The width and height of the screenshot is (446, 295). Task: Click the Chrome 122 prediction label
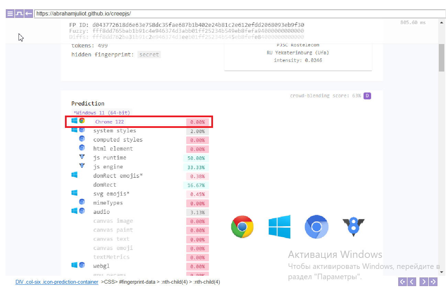110,122
